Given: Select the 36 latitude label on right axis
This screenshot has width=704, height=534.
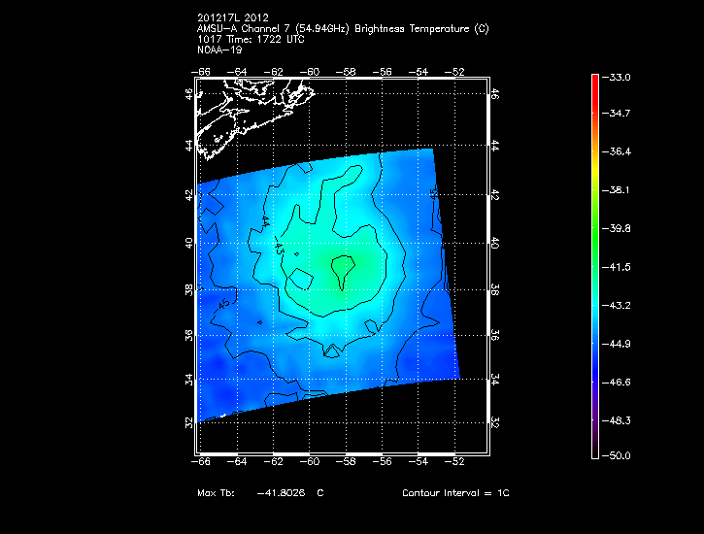Looking at the screenshot, I should [494, 335].
